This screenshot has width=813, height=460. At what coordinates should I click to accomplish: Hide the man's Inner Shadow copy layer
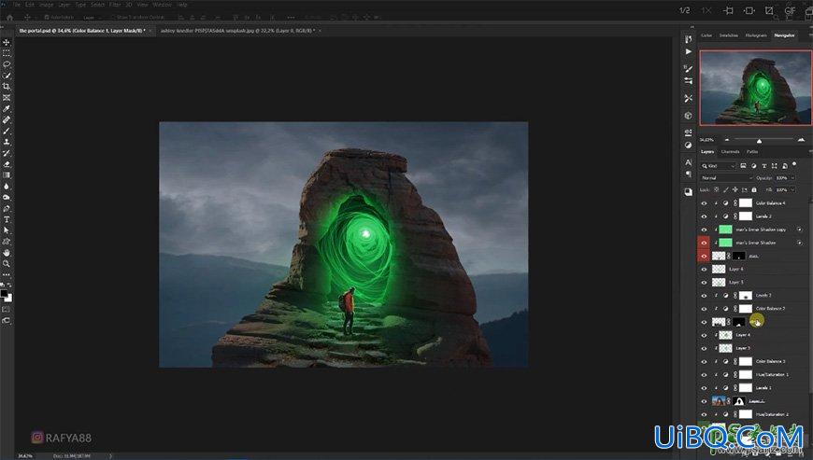point(704,230)
